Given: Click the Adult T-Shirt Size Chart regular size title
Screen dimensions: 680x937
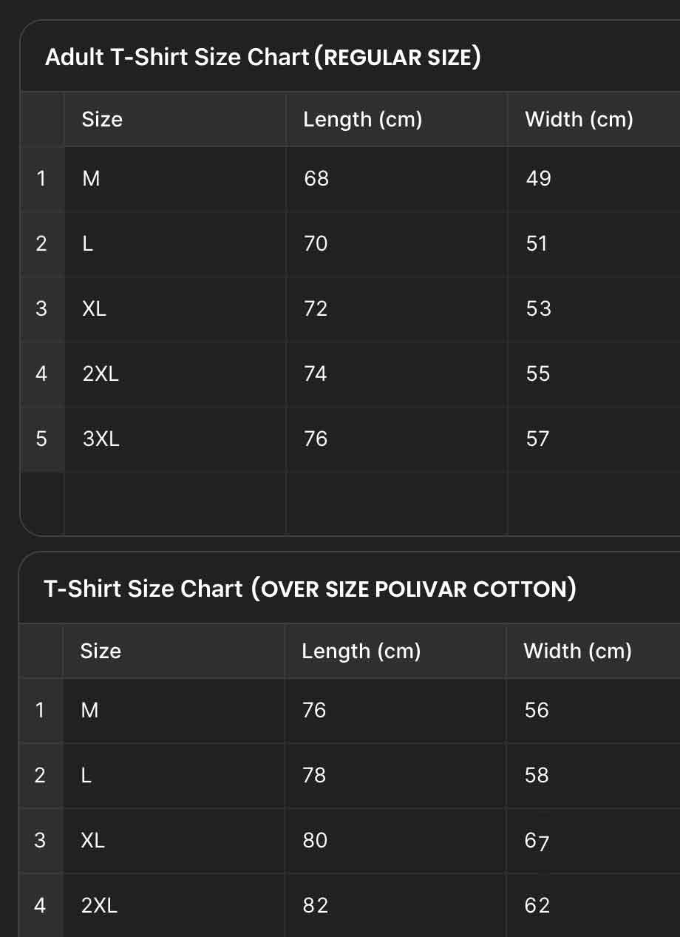Looking at the screenshot, I should [262, 57].
